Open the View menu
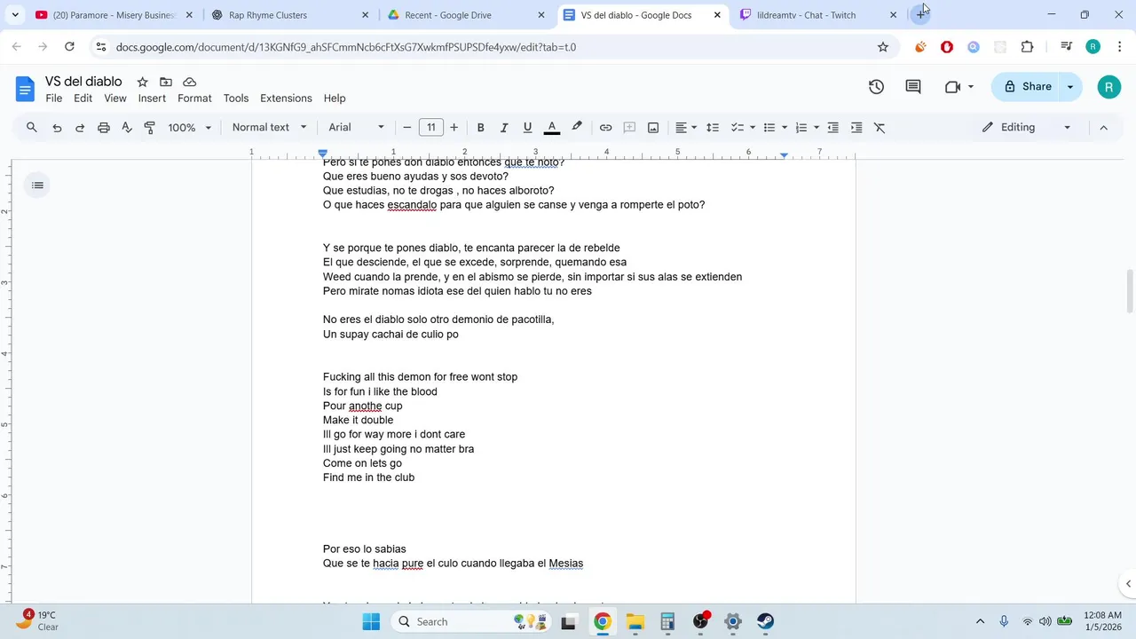Image resolution: width=1136 pixels, height=639 pixels. pos(115,99)
